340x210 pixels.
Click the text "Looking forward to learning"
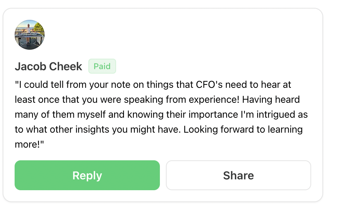coord(243,130)
